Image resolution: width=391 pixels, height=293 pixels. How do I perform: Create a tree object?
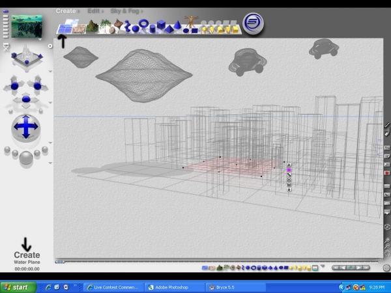(105, 25)
